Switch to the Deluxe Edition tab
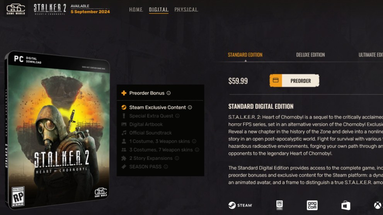 coord(310,55)
